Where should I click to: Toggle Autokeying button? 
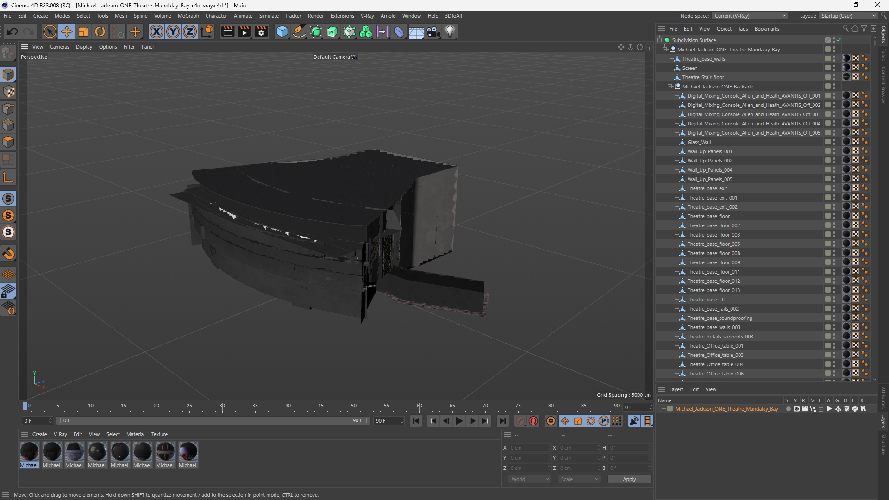pyautogui.click(x=533, y=421)
